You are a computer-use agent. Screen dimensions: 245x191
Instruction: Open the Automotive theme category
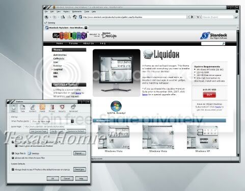(60, 55)
